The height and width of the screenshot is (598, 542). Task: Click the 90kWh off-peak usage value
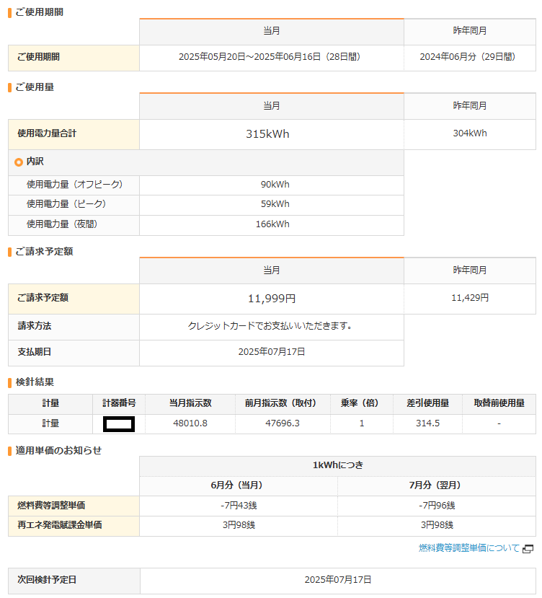(275, 185)
